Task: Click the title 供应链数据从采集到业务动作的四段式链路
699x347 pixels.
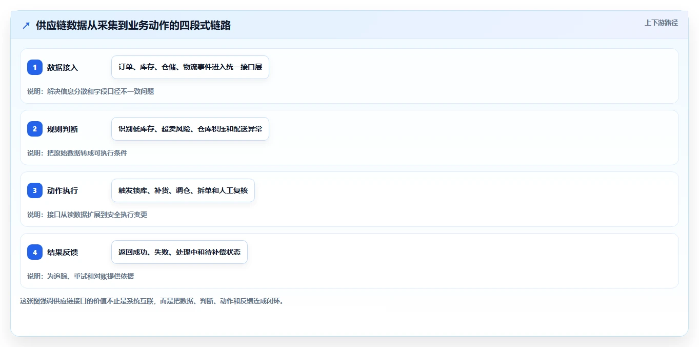Action: (133, 26)
